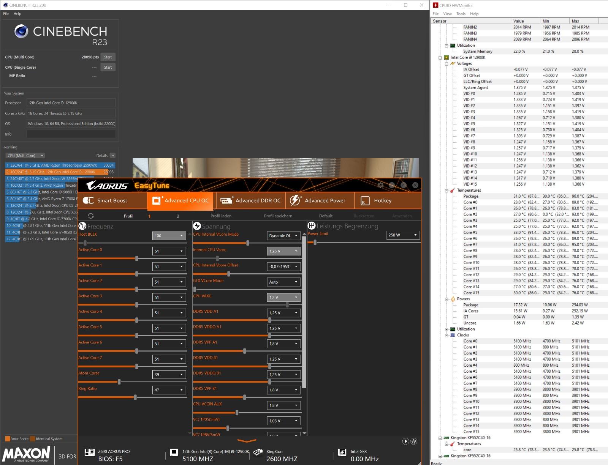The height and width of the screenshot is (465, 608).
Task: Switch to the Smart Boost tab
Action: point(112,200)
